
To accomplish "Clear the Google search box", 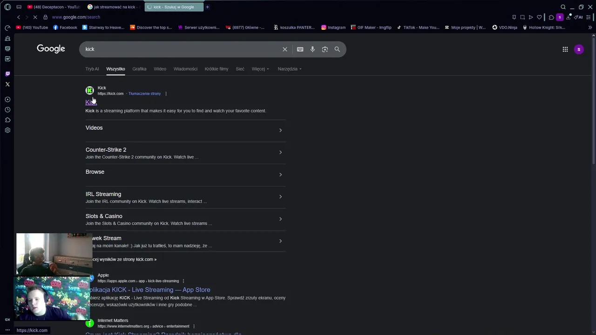I will (285, 49).
